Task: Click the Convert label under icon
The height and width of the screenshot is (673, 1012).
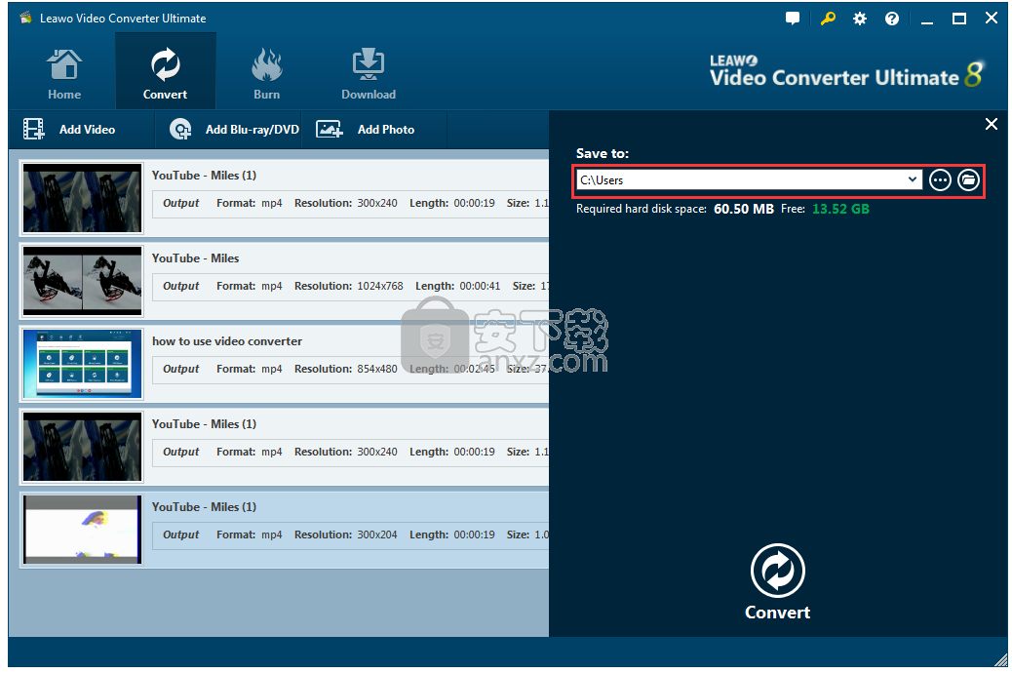Action: tap(778, 613)
